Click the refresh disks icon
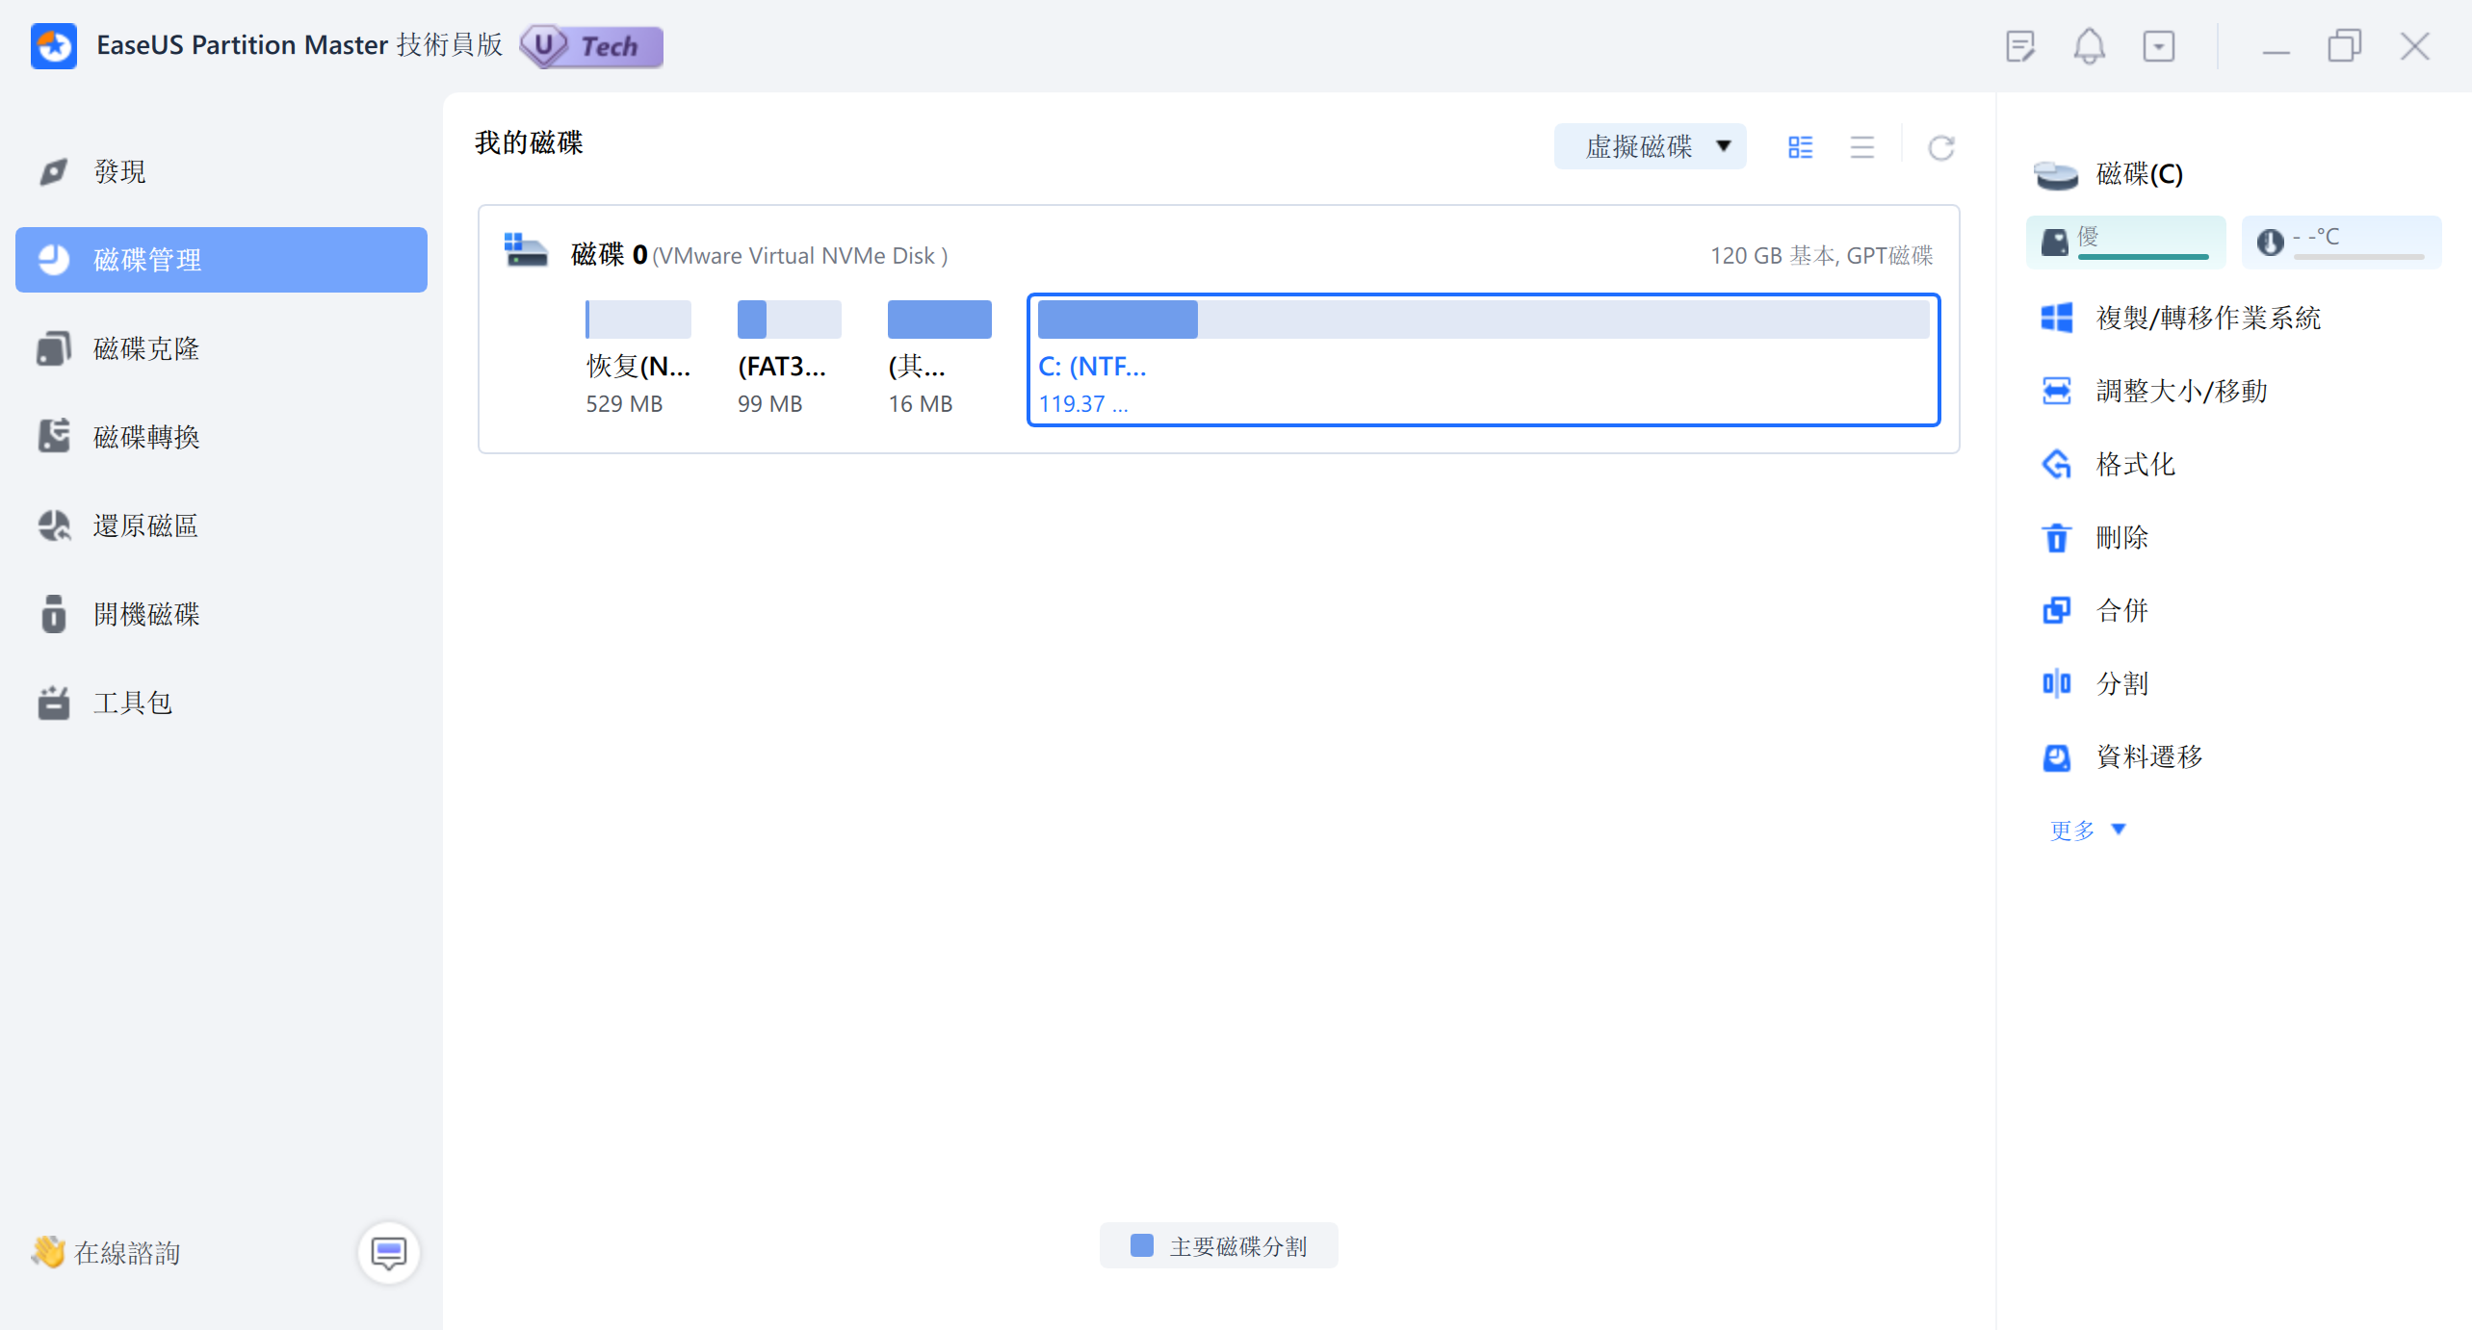This screenshot has height=1330, width=2472. point(1940,147)
